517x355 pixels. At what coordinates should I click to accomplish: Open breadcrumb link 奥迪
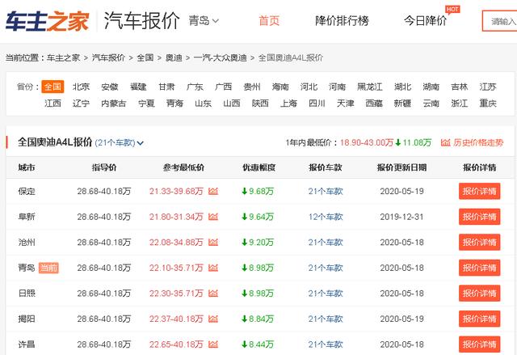click(x=174, y=57)
